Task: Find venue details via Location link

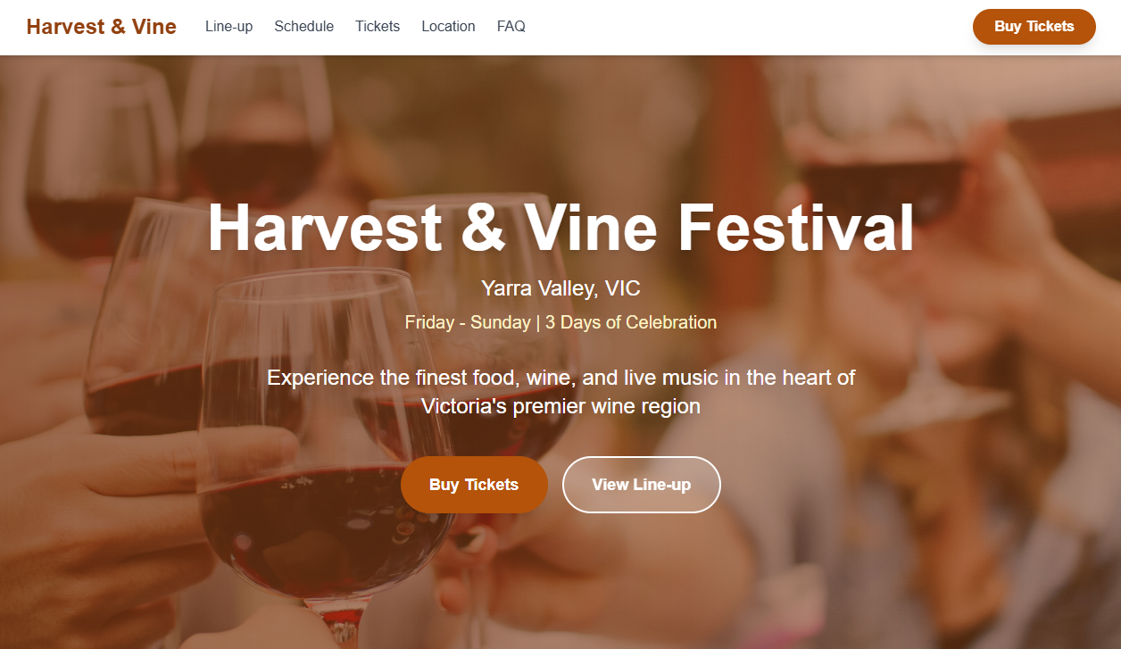Action: pos(448,26)
